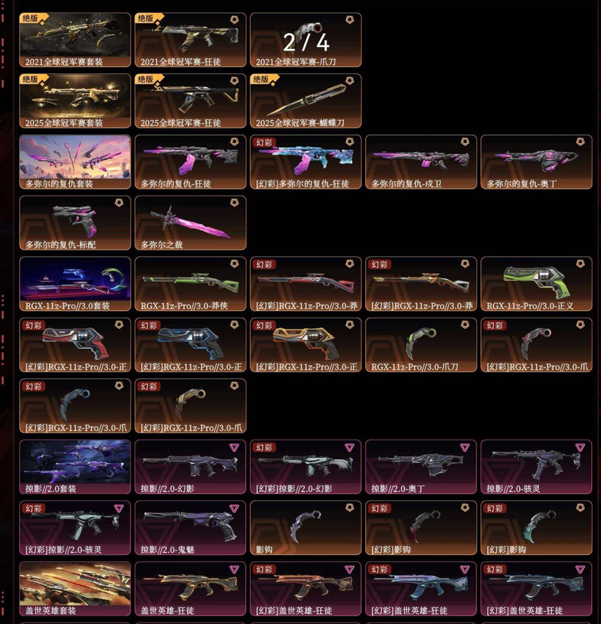Click the 幻彩 badge on [幻彩]多弥尔的复仇-狂徒
Screen dimensions: 601x624
tap(264, 142)
